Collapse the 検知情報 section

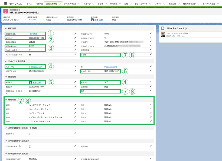click(x=6, y=28)
